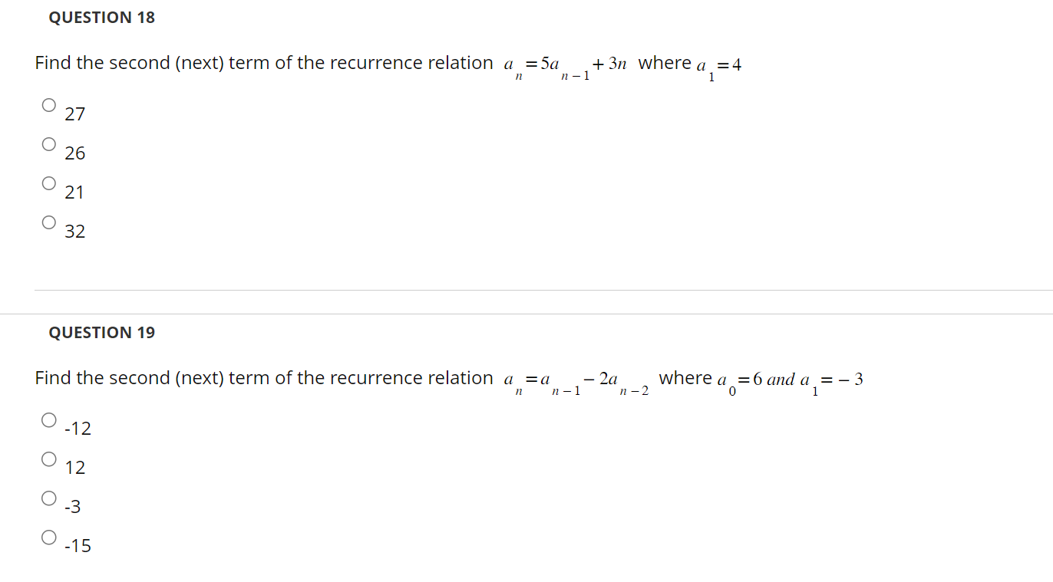Click the answer label 27 in Question 18
Image resolution: width=1053 pixels, height=582 pixels.
click(74, 113)
